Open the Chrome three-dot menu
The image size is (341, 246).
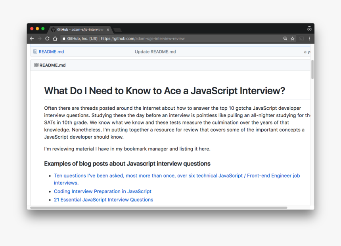(x=309, y=39)
